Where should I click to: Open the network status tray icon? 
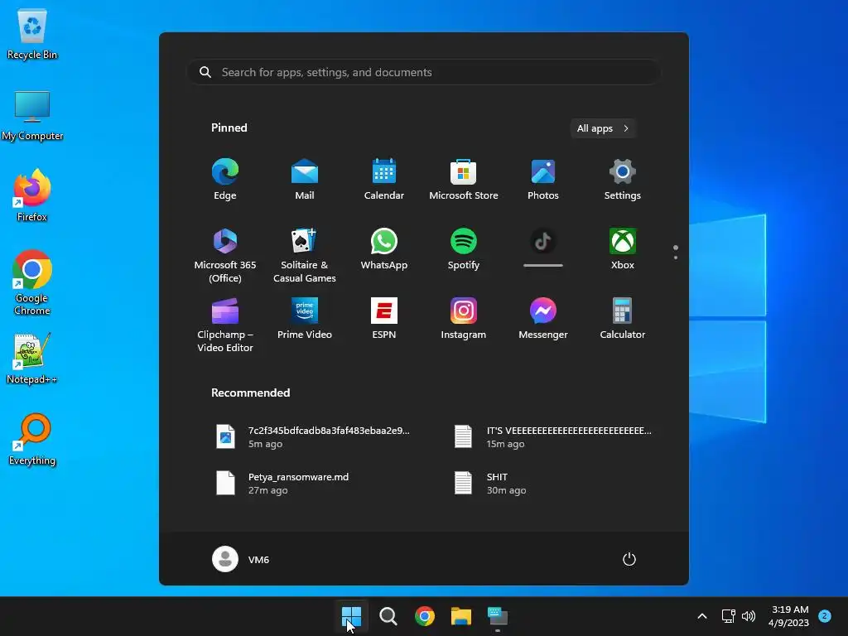pyautogui.click(x=729, y=616)
